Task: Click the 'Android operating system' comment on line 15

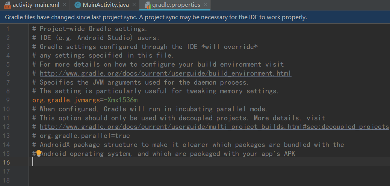Action: 164,153
